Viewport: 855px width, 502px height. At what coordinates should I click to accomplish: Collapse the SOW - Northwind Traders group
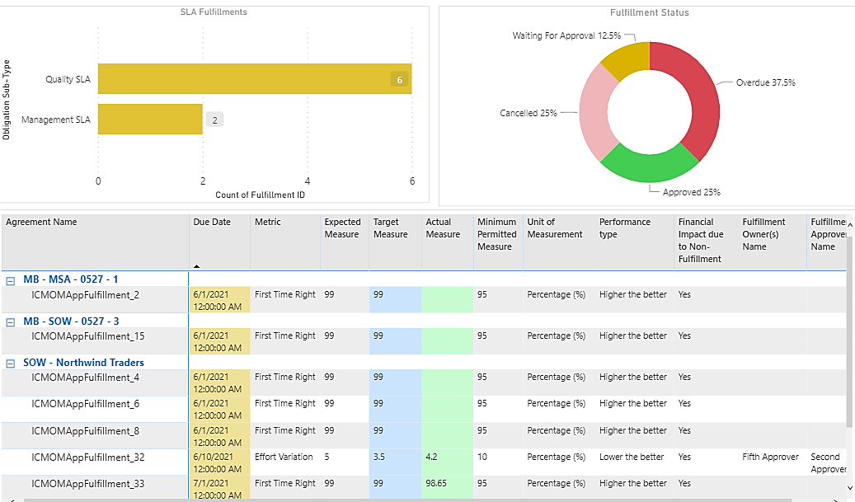pos(11,363)
